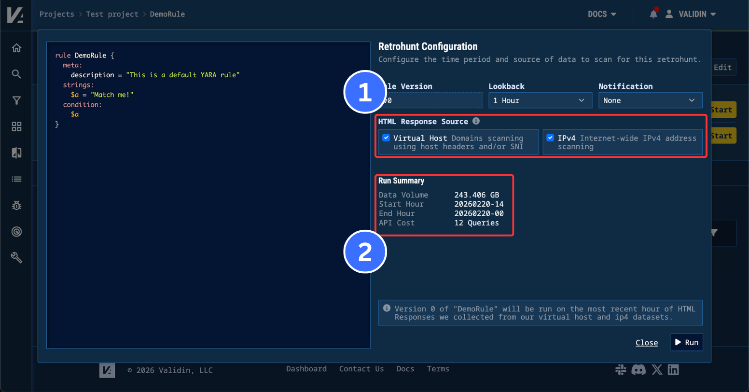This screenshot has width=749, height=392.
Task: Open the Notification dropdown set to None
Action: pos(650,100)
